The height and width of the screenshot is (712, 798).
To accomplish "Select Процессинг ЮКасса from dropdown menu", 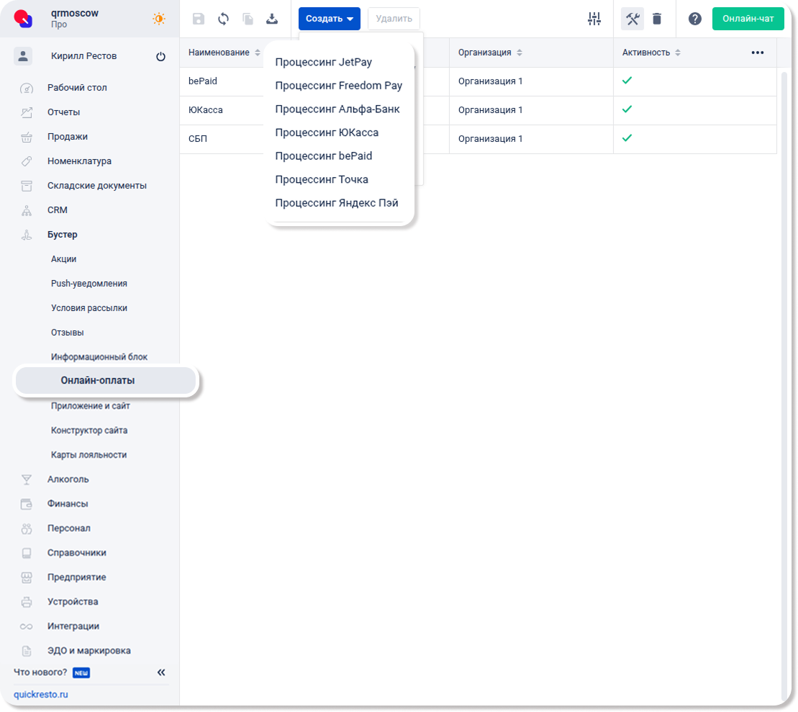I will (327, 132).
